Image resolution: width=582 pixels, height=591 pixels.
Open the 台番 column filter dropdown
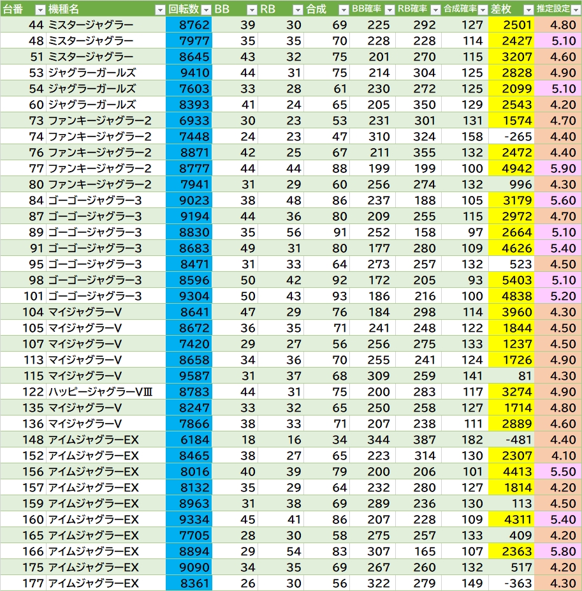tap(40, 10)
